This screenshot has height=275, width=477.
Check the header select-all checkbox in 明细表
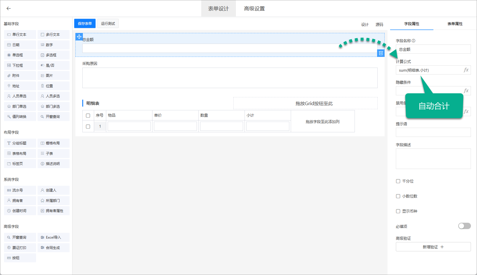click(x=88, y=116)
